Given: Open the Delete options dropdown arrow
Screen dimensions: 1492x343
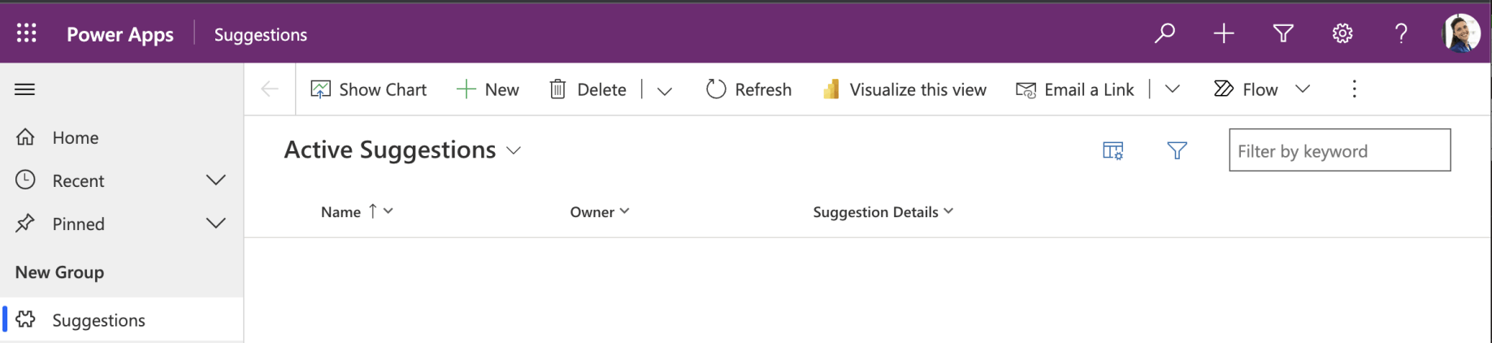Looking at the screenshot, I should point(665,90).
